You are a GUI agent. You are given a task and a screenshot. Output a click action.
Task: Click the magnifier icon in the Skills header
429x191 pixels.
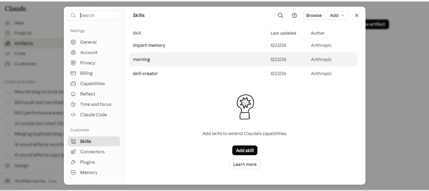coord(280,15)
